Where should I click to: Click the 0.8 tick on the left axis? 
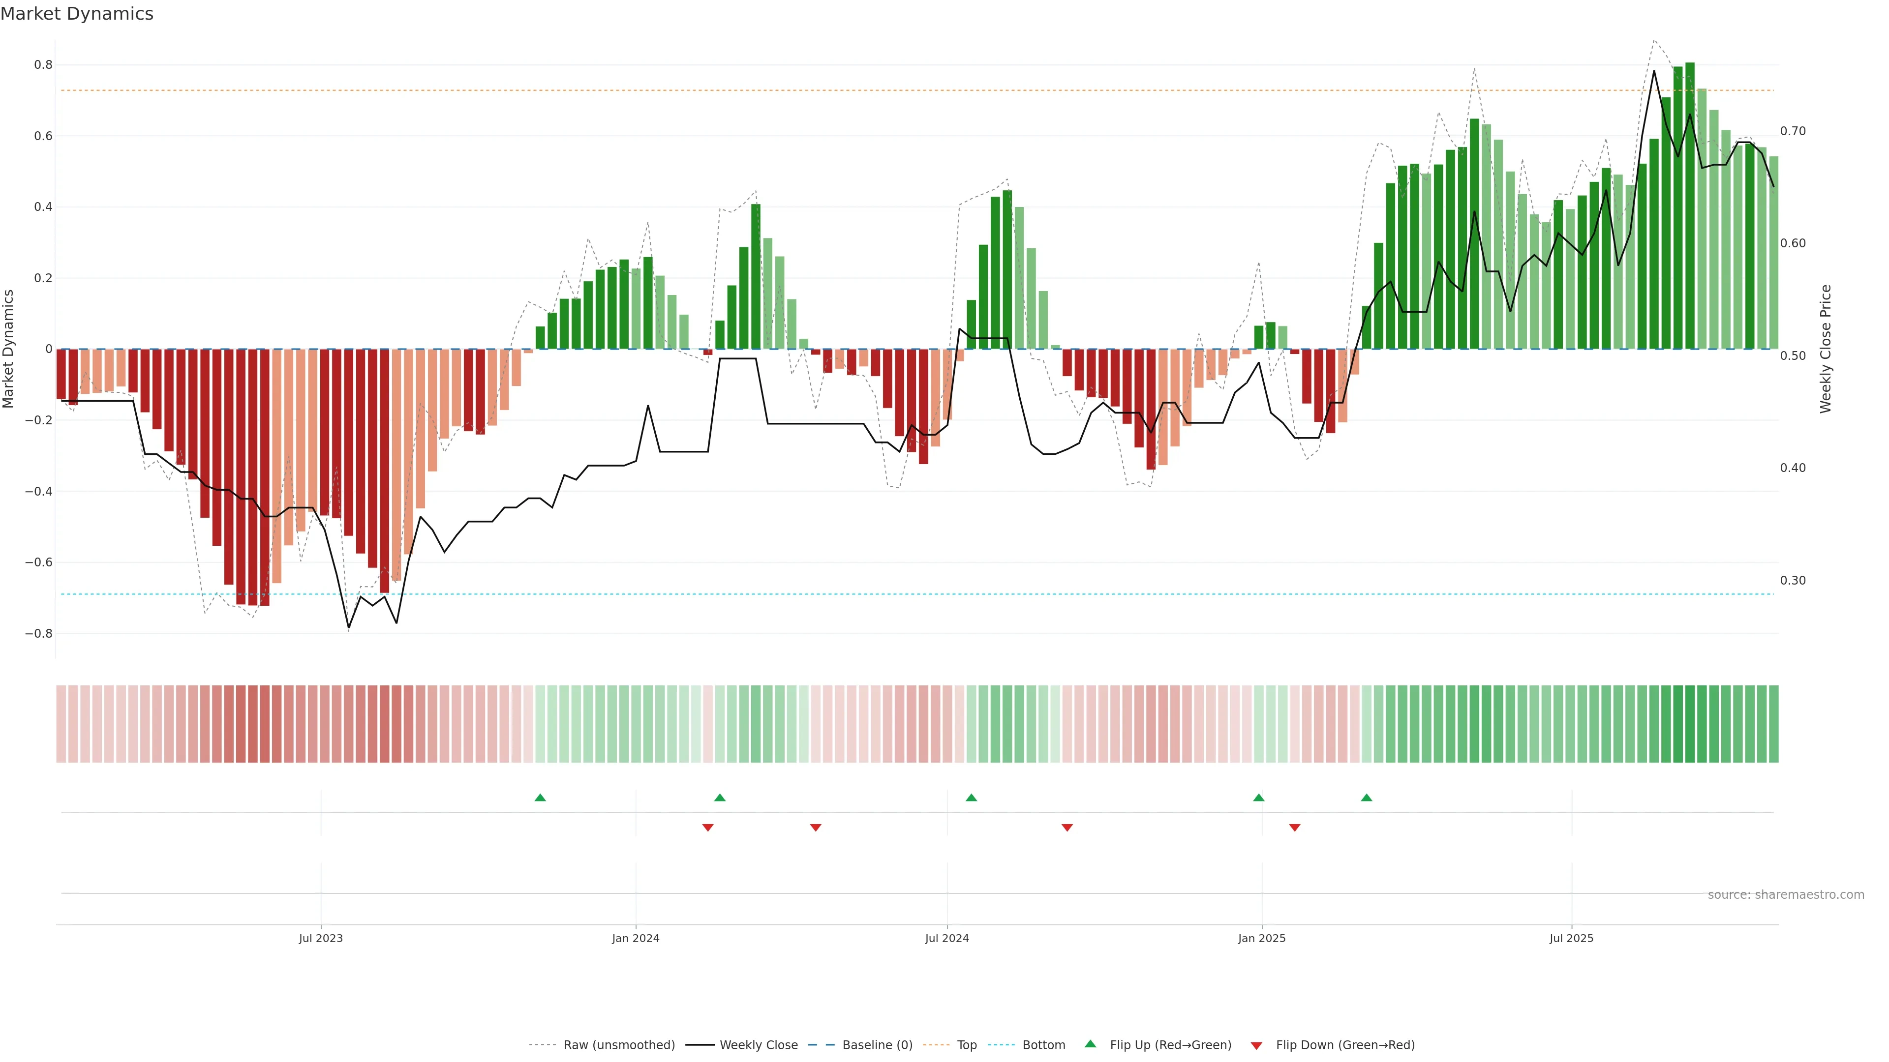pos(43,64)
